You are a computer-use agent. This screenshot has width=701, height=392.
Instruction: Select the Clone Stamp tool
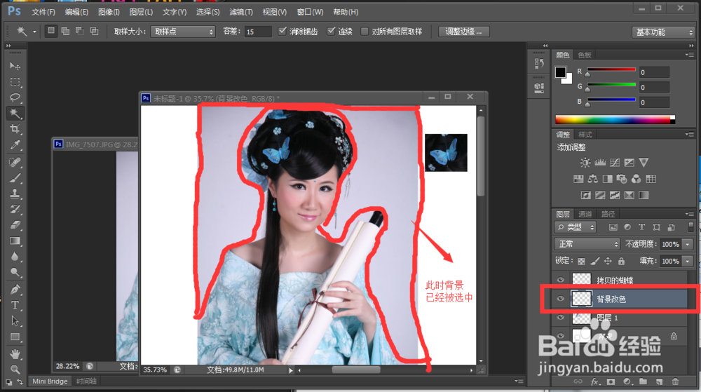tap(15, 194)
